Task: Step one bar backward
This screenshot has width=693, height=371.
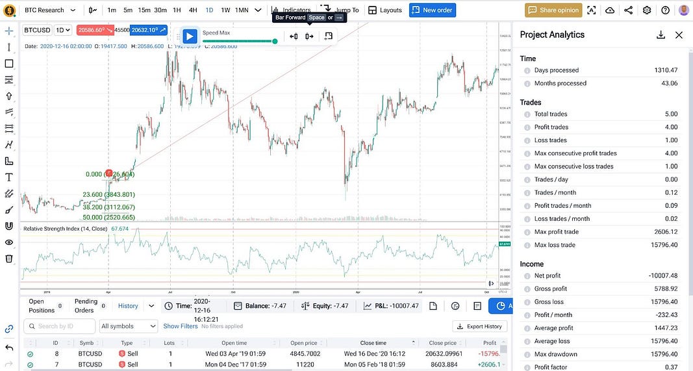Action: point(294,36)
